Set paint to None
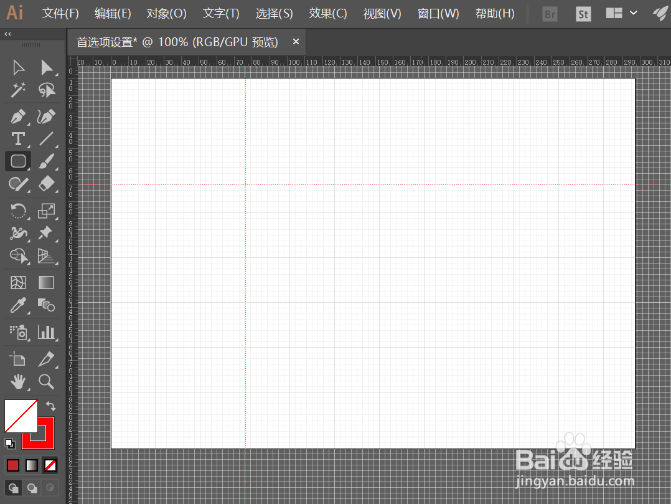 (50, 465)
